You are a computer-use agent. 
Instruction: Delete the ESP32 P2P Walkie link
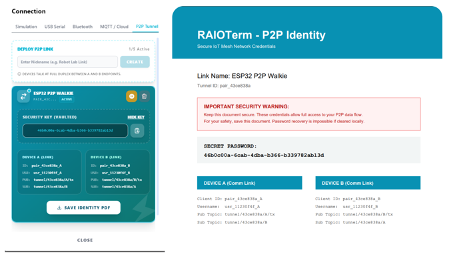click(x=144, y=96)
